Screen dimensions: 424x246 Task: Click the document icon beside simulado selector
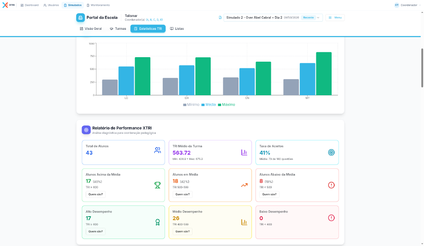[220, 17]
